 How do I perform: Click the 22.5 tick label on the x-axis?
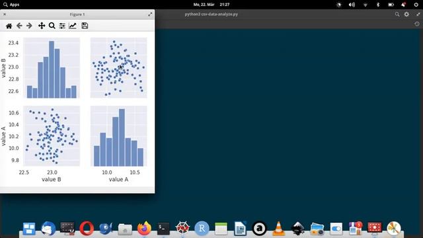point(24,173)
